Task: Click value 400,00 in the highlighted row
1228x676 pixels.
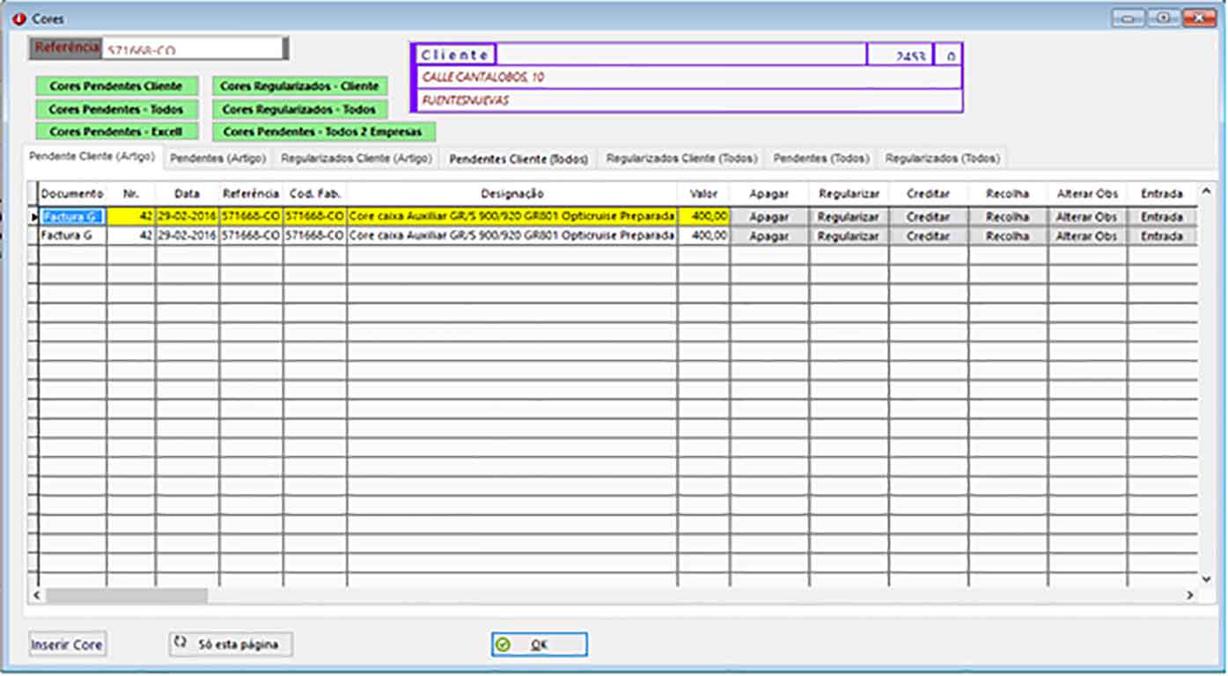Action: (703, 217)
